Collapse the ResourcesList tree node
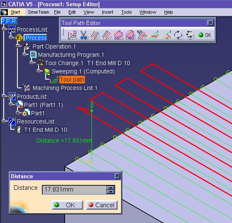Screen dimensions: 232x223 point(4,121)
